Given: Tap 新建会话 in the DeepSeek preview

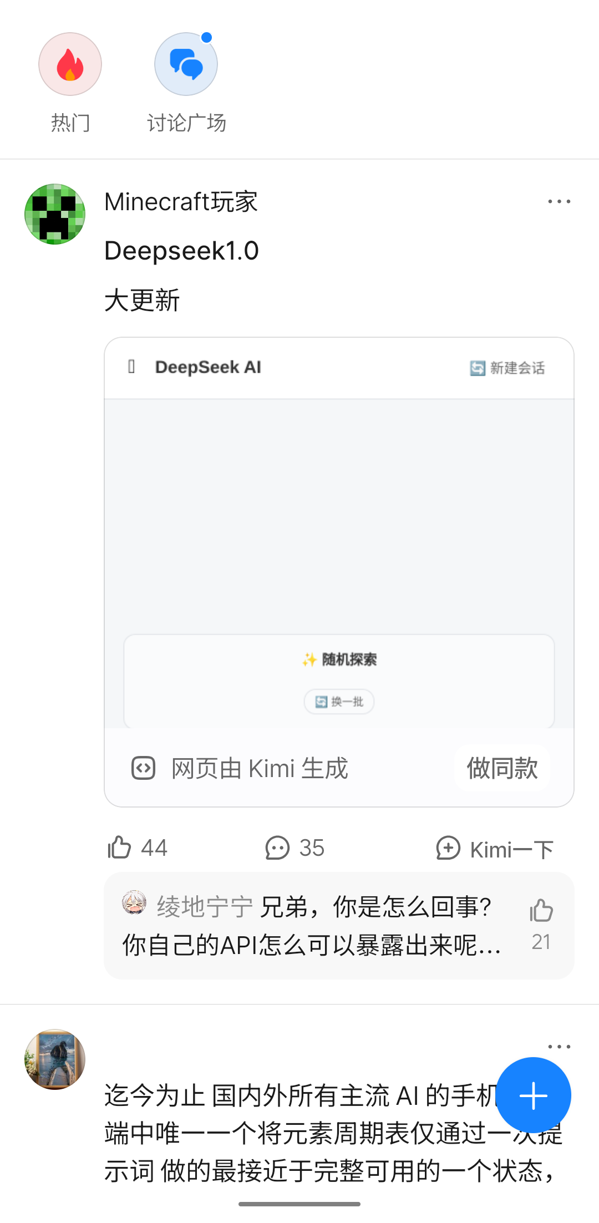Looking at the screenshot, I should point(507,368).
